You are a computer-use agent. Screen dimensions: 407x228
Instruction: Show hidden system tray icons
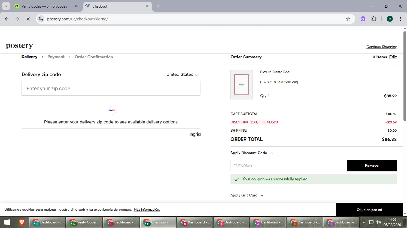point(364,222)
